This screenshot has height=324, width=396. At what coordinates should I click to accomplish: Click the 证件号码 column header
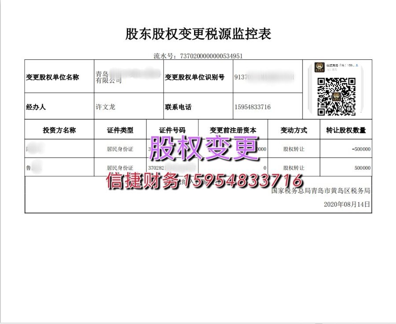pyautogui.click(x=172, y=130)
